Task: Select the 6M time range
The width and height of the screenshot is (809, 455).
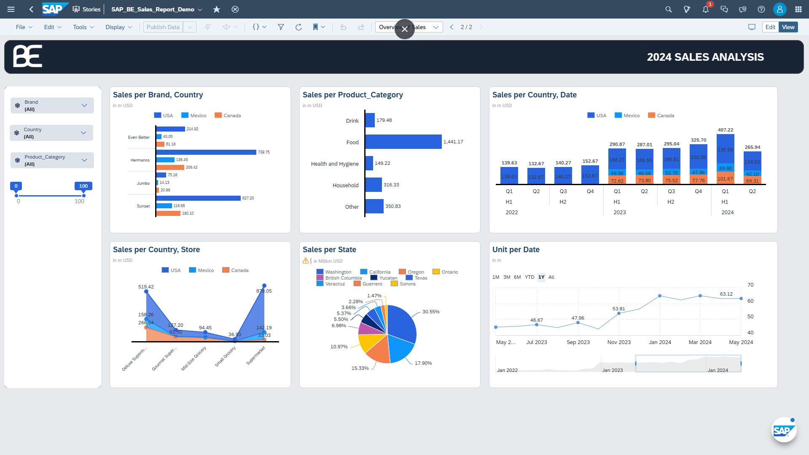Action: pyautogui.click(x=517, y=277)
